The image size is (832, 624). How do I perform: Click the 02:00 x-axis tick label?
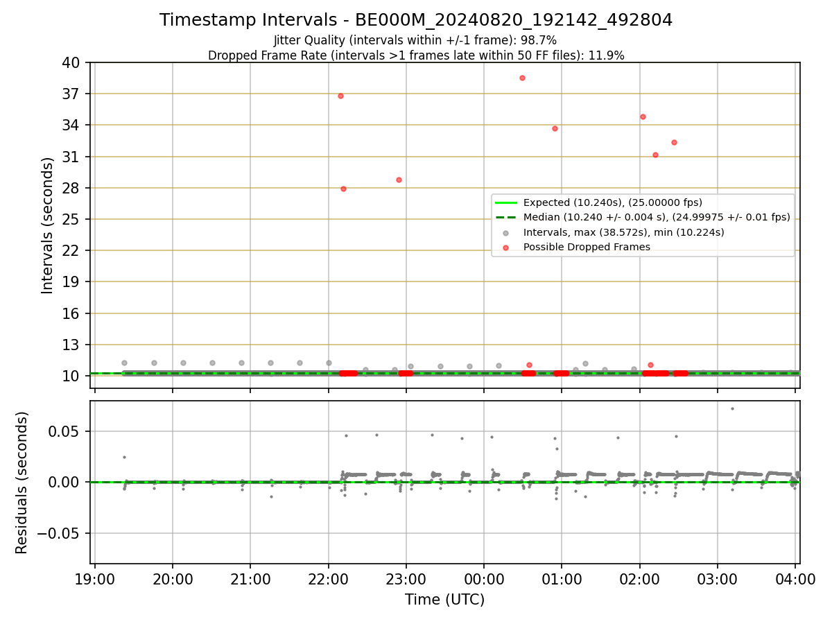click(639, 580)
